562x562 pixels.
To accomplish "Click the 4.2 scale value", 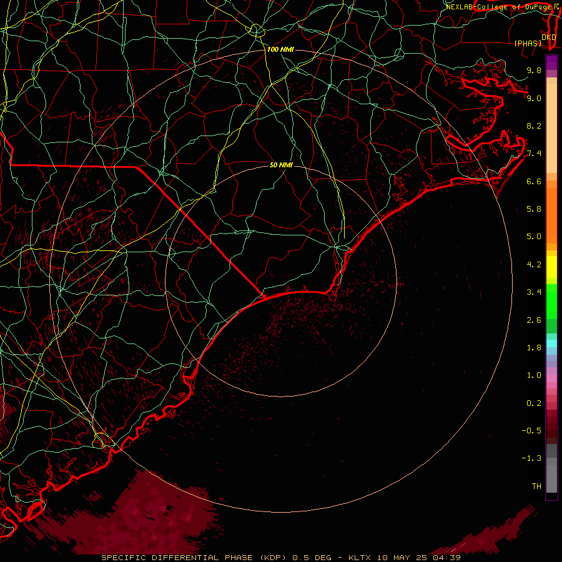I will pos(534,265).
